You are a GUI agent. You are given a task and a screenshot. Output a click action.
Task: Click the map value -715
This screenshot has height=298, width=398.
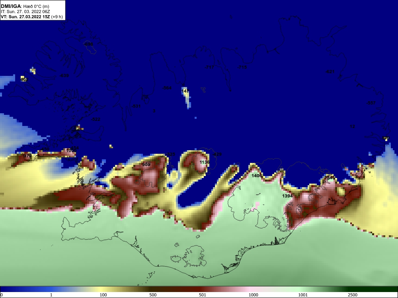[242, 67]
